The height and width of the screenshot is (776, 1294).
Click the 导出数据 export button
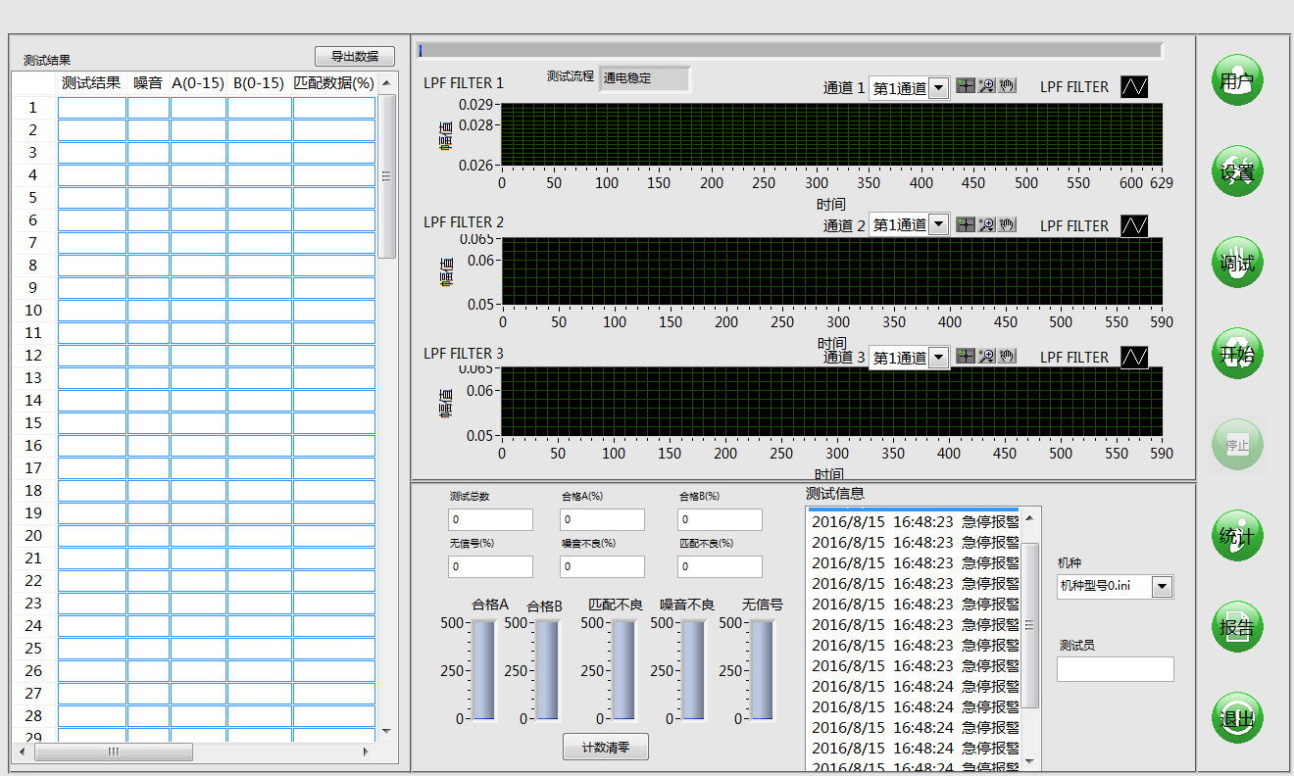pos(355,57)
